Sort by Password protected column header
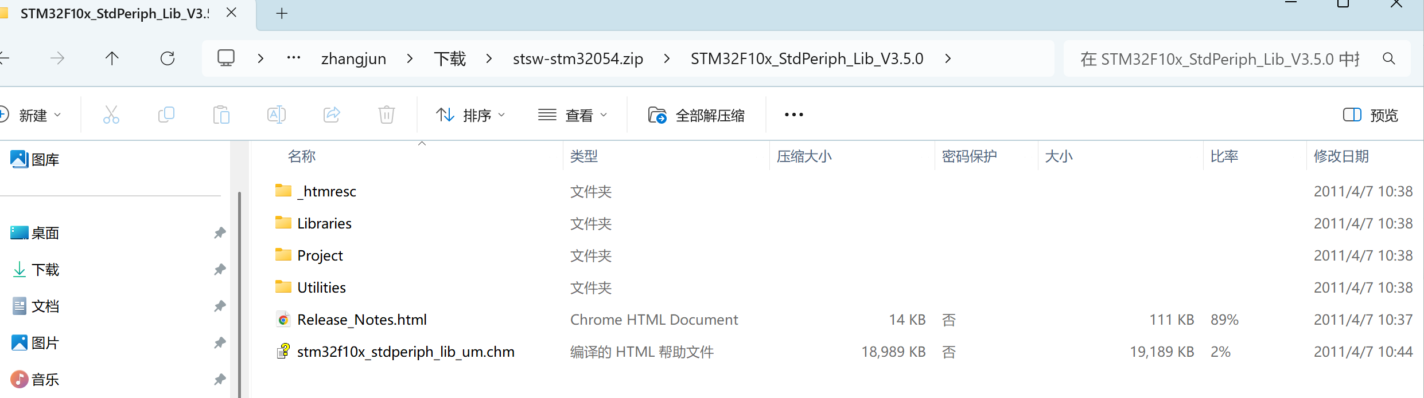Screen dimensions: 1424x398 (970, 156)
